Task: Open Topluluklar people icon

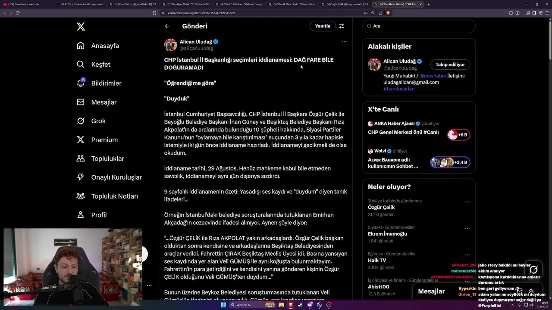Action: pyautogui.click(x=81, y=158)
